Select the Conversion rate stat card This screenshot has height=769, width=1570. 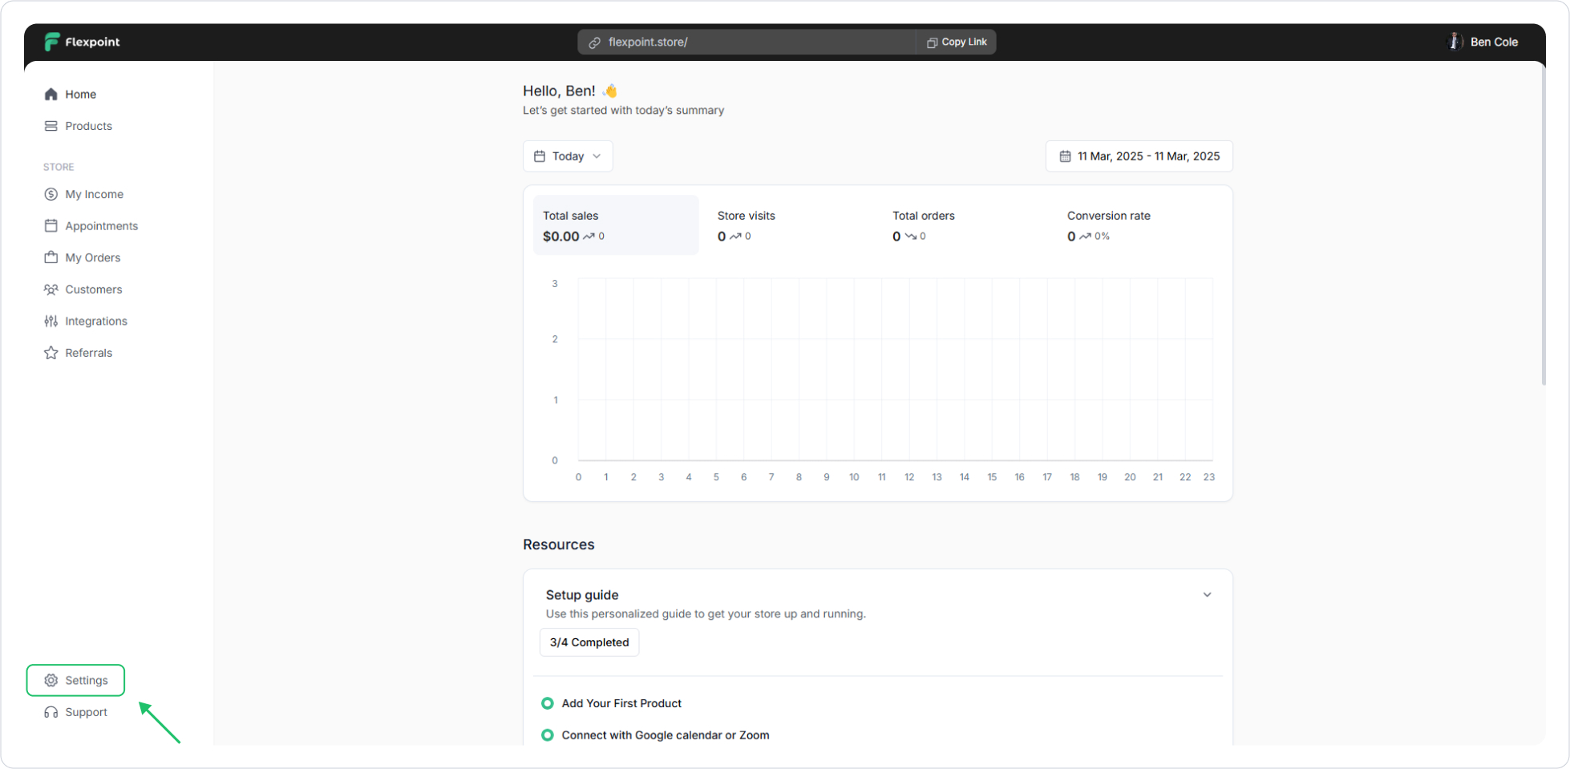click(x=1139, y=225)
